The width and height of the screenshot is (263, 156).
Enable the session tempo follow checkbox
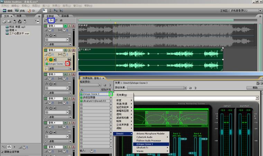click(x=2, y=152)
